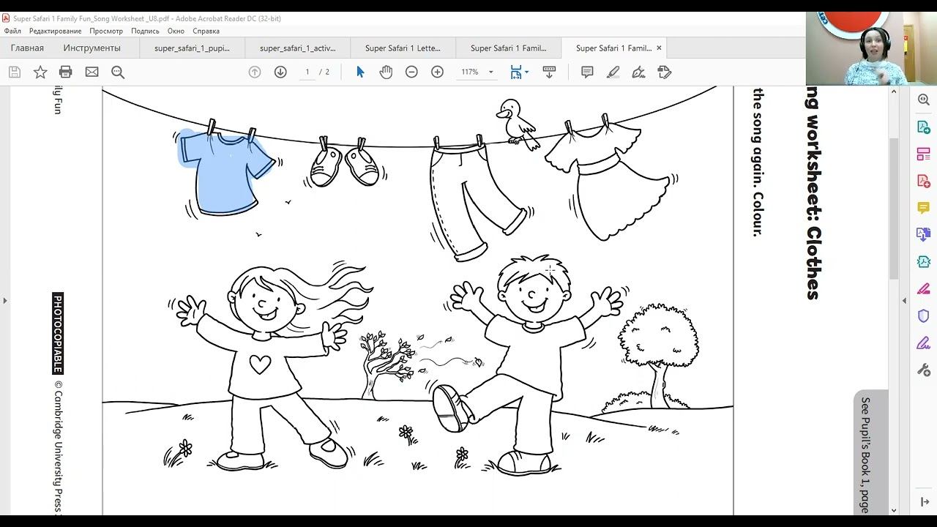Switch to the super_safari_1_pupi... document tab
The width and height of the screenshot is (937, 527).
[x=192, y=48]
